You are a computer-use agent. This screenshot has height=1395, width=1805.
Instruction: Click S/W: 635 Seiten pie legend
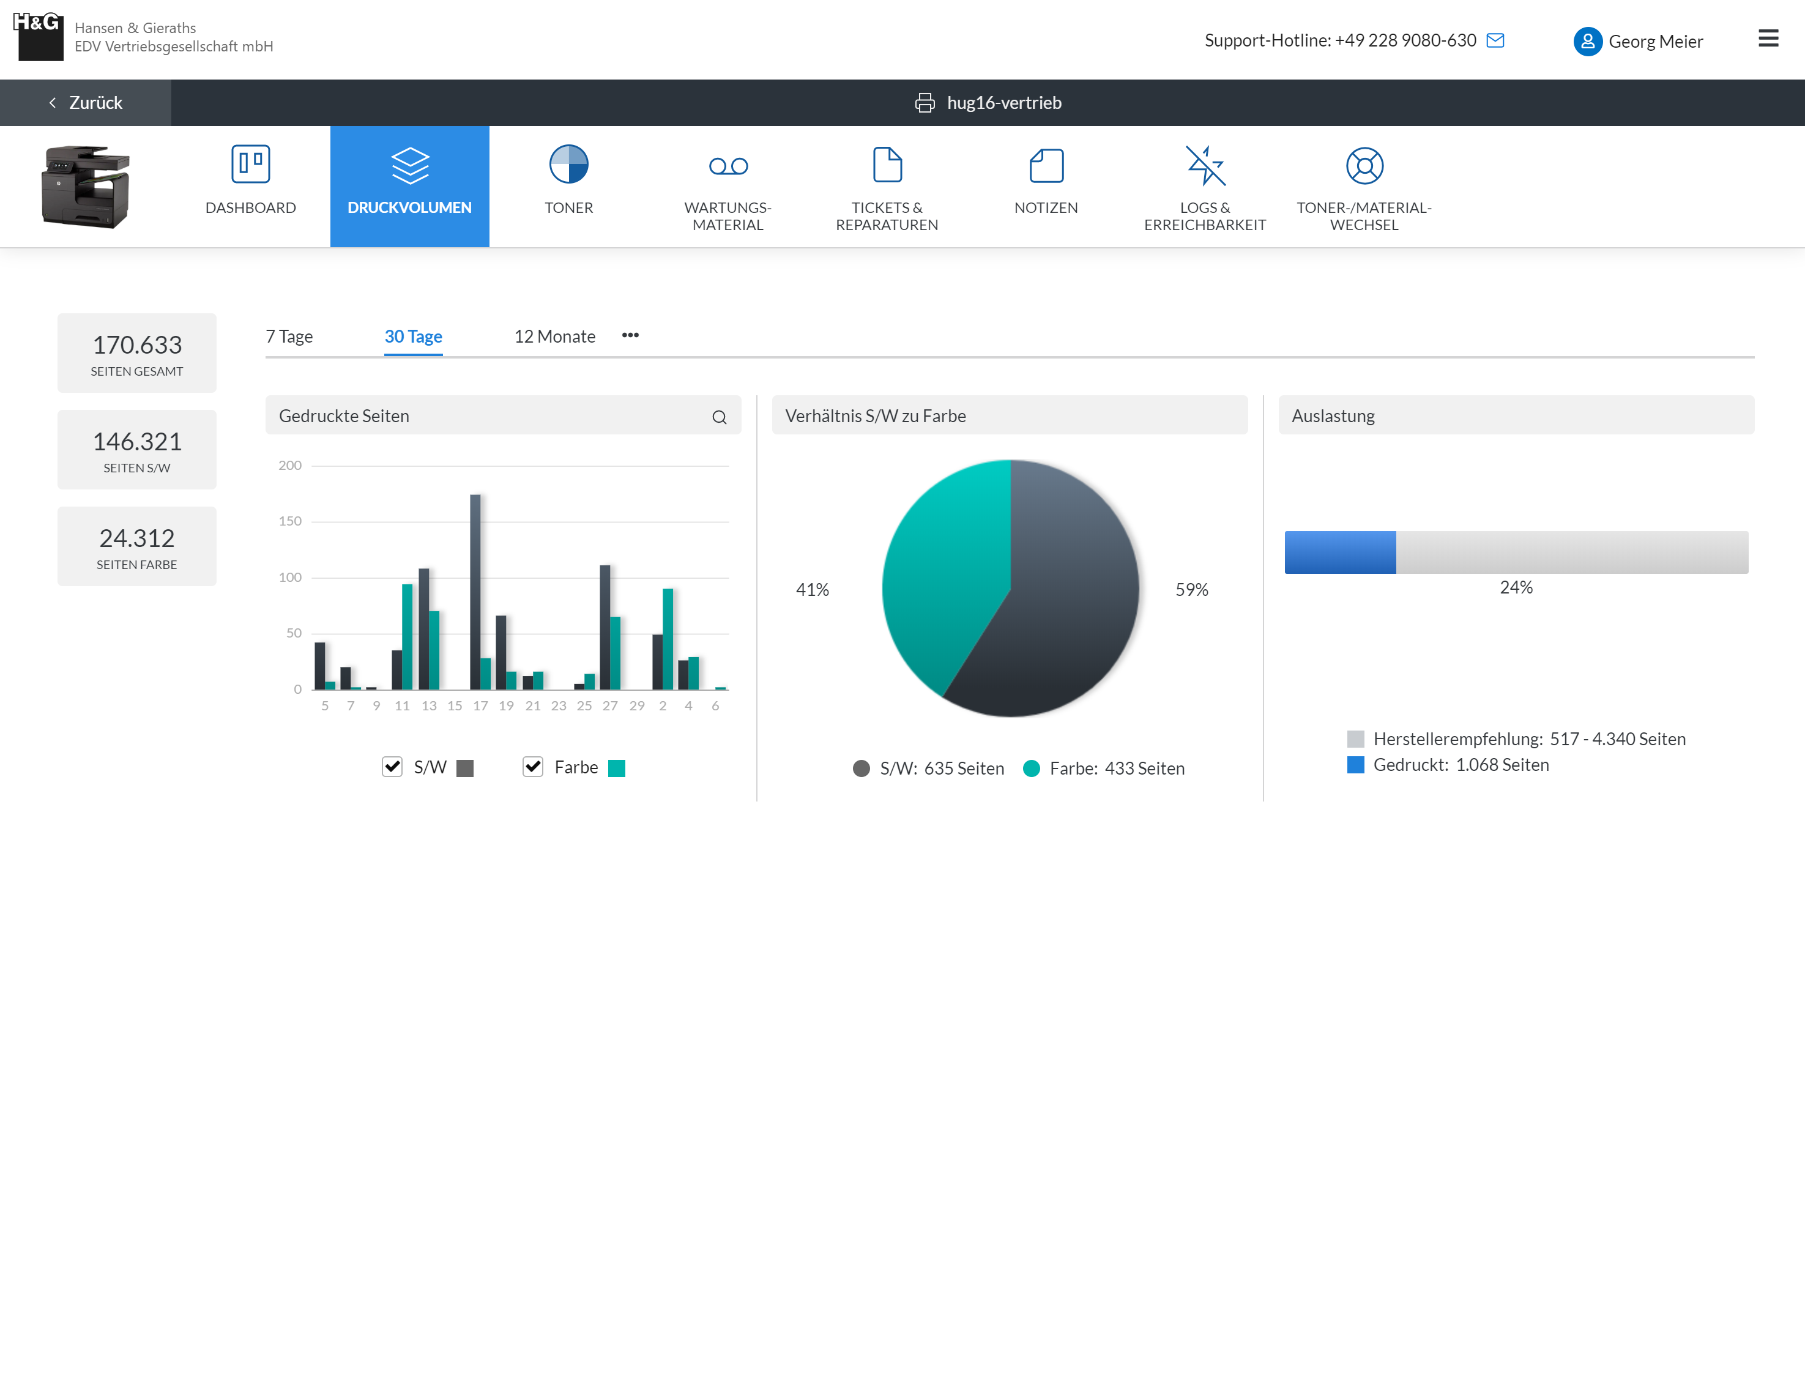pyautogui.click(x=928, y=768)
